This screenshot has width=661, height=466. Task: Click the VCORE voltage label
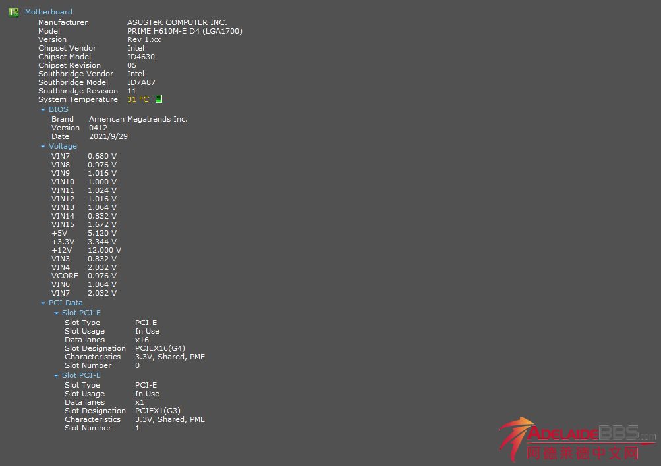[65, 276]
